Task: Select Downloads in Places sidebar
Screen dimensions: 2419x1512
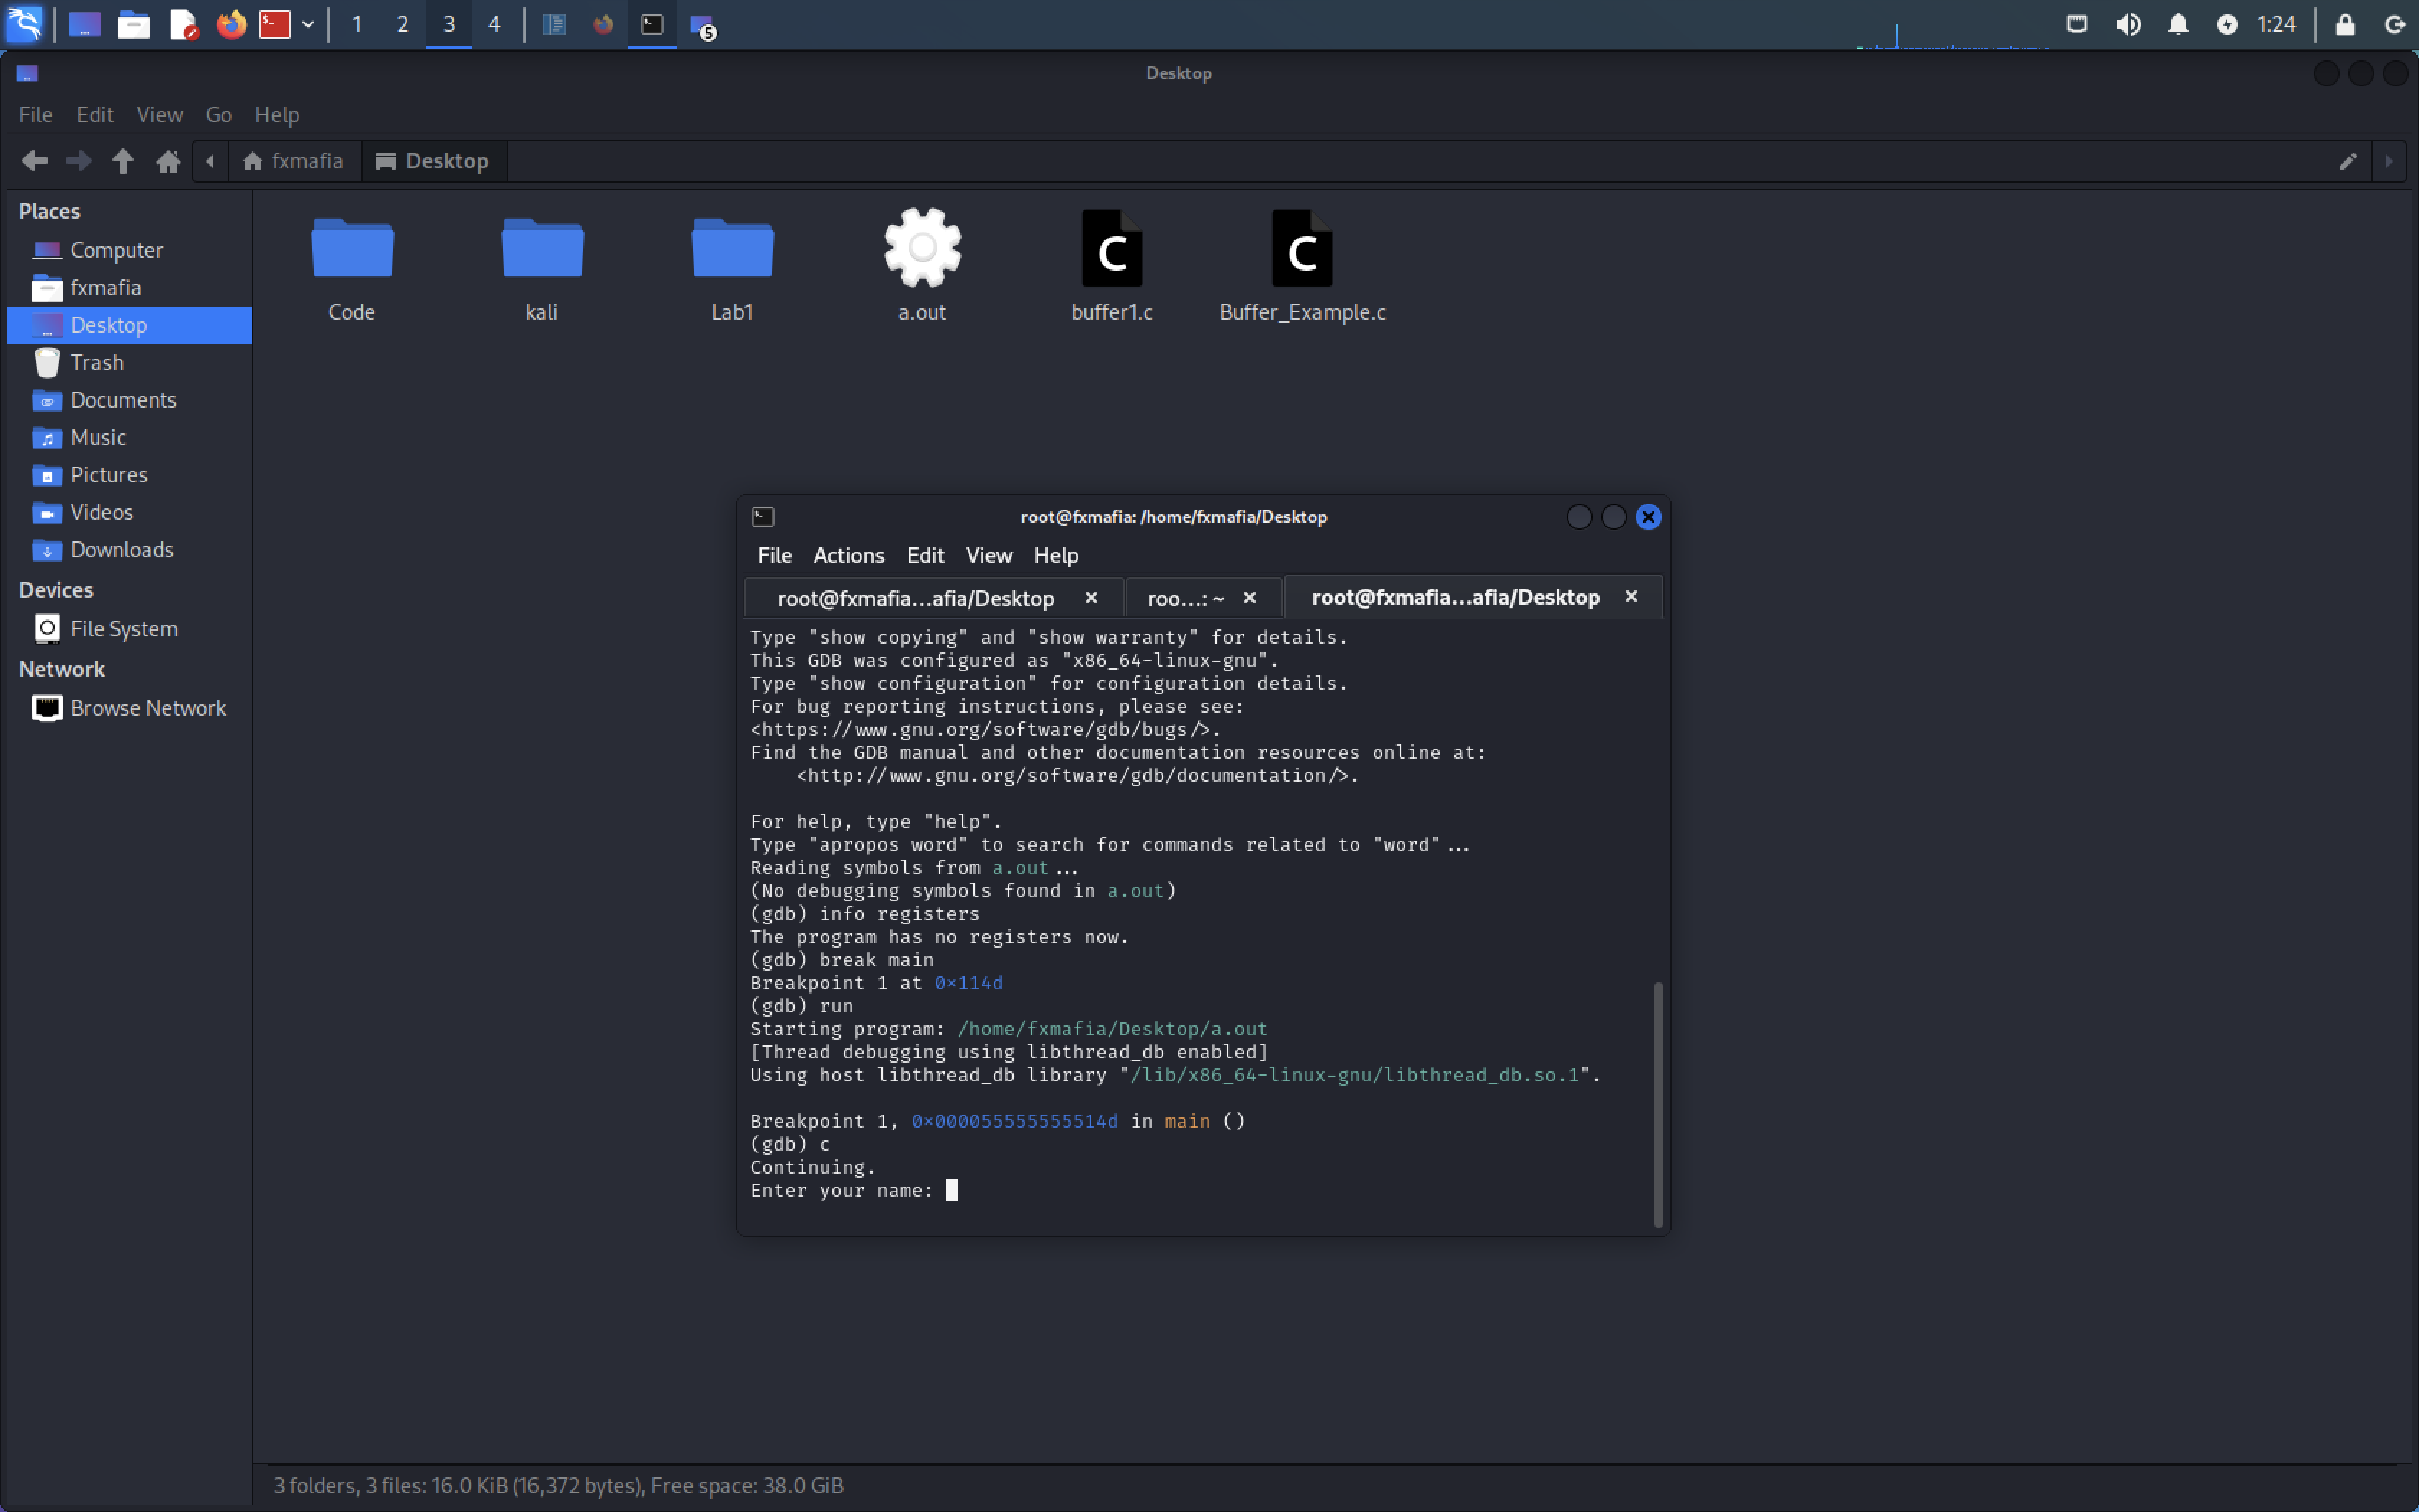Action: pos(129,550)
